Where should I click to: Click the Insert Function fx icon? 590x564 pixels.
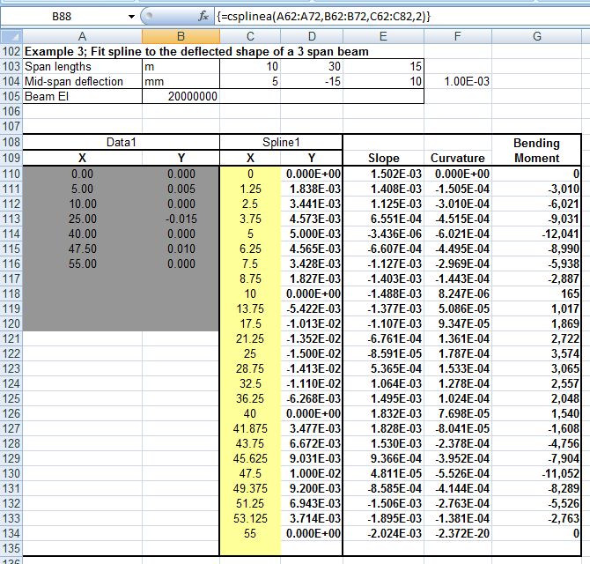click(x=203, y=16)
